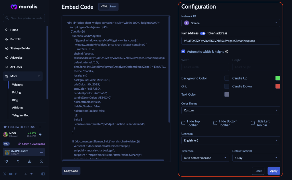Screen dimensions: 292x180
Task: Open the Affiliates page
Action: [18, 107]
